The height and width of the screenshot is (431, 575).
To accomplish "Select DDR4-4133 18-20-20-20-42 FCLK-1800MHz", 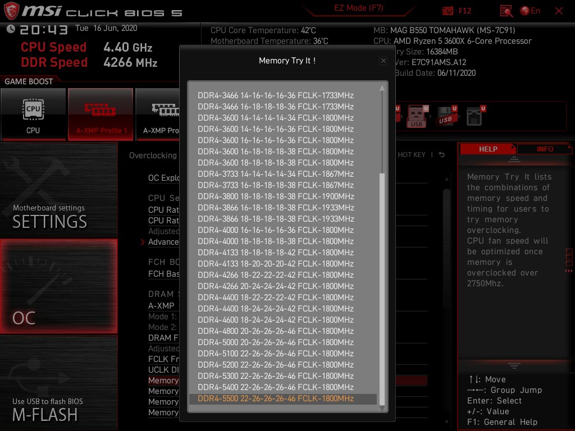I will click(275, 264).
